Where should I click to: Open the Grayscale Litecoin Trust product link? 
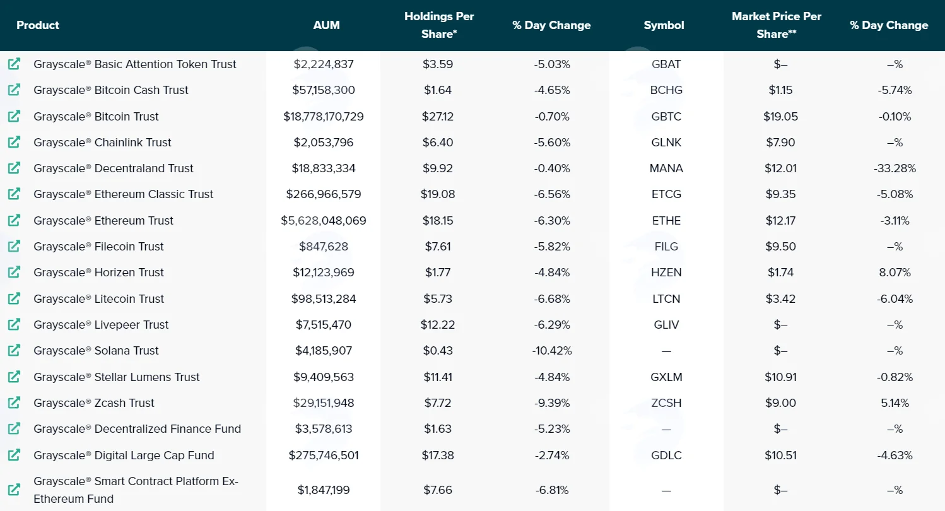99,298
